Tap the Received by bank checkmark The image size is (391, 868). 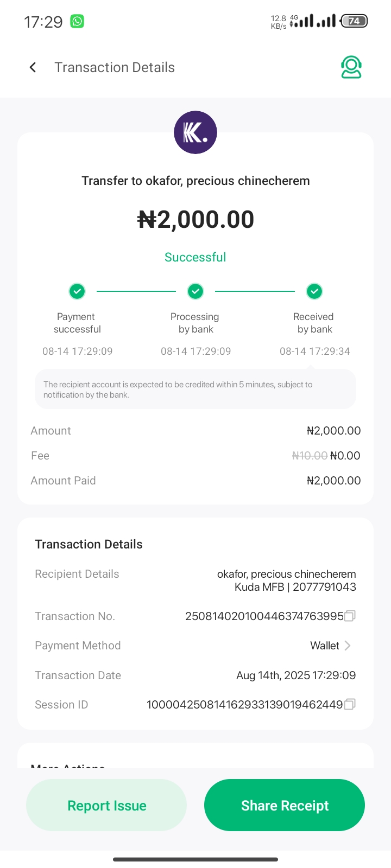314,291
